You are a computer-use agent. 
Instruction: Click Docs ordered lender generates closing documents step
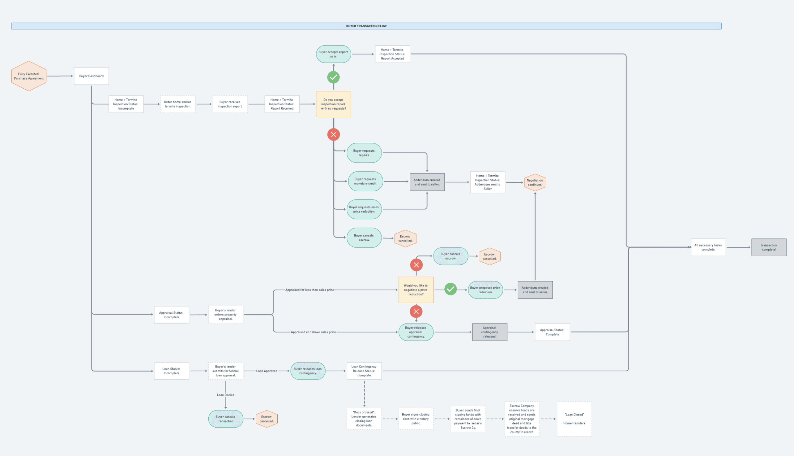coord(364,419)
